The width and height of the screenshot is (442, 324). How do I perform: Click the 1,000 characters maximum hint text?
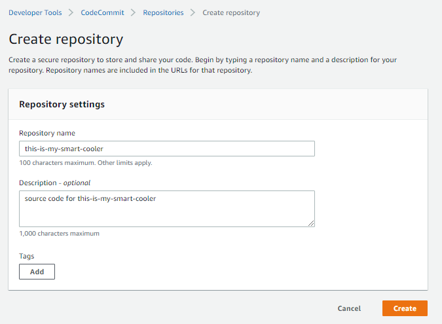tap(59, 234)
